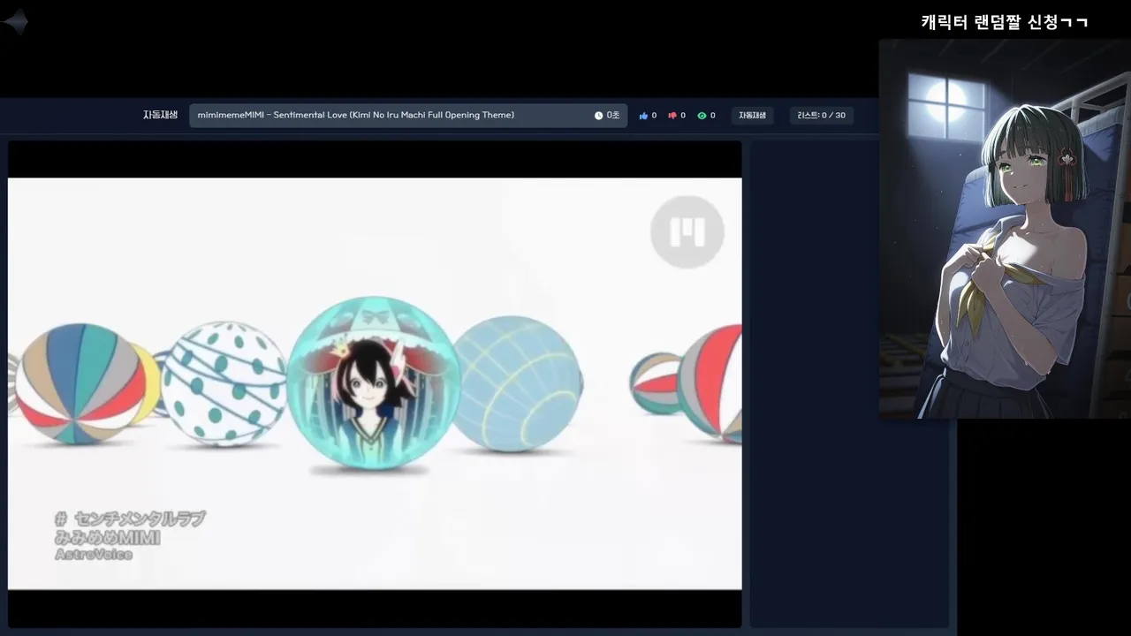
Task: Click the 캐릭터 랜덤짤 신청ㄱㄱ heading text
Action: pyautogui.click(x=1005, y=22)
